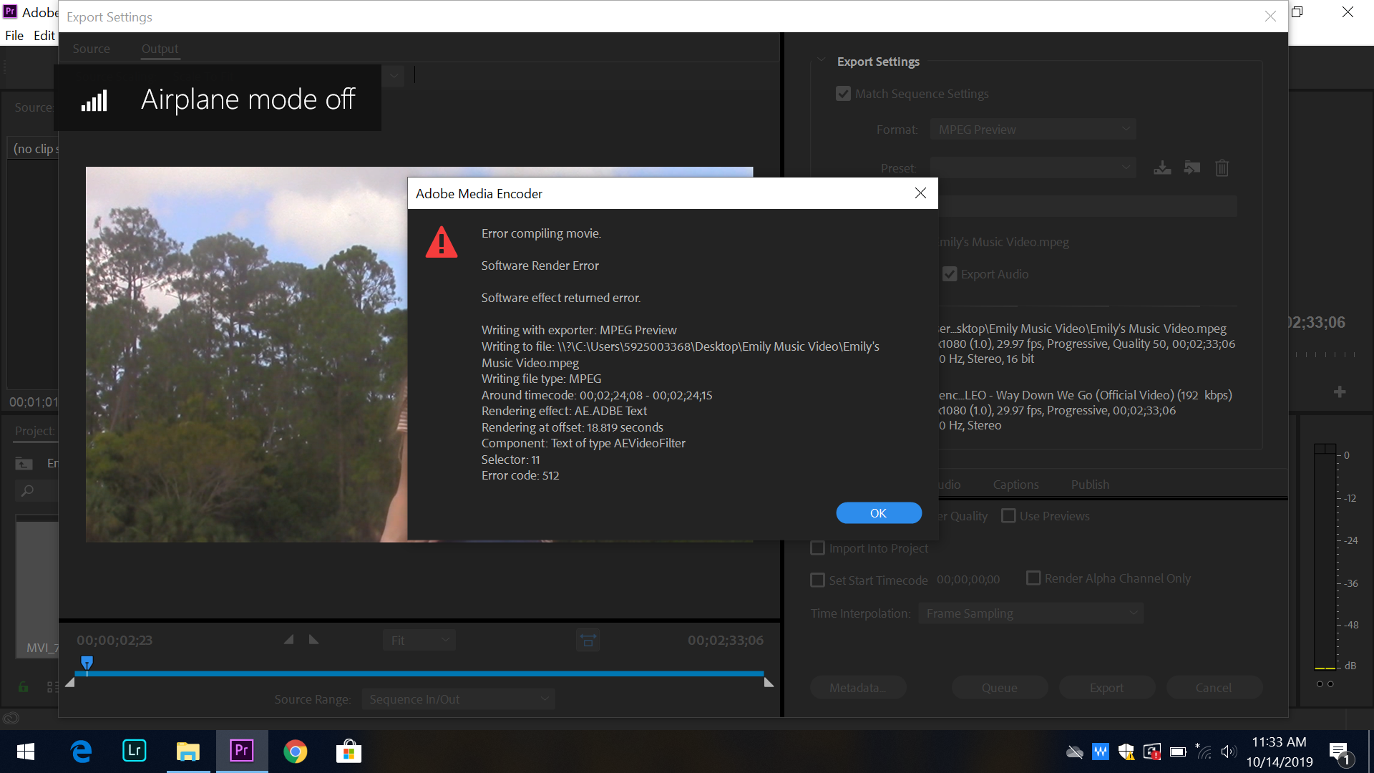
Task: Open the Format dropdown showing MPEG Preview
Action: point(1033,129)
